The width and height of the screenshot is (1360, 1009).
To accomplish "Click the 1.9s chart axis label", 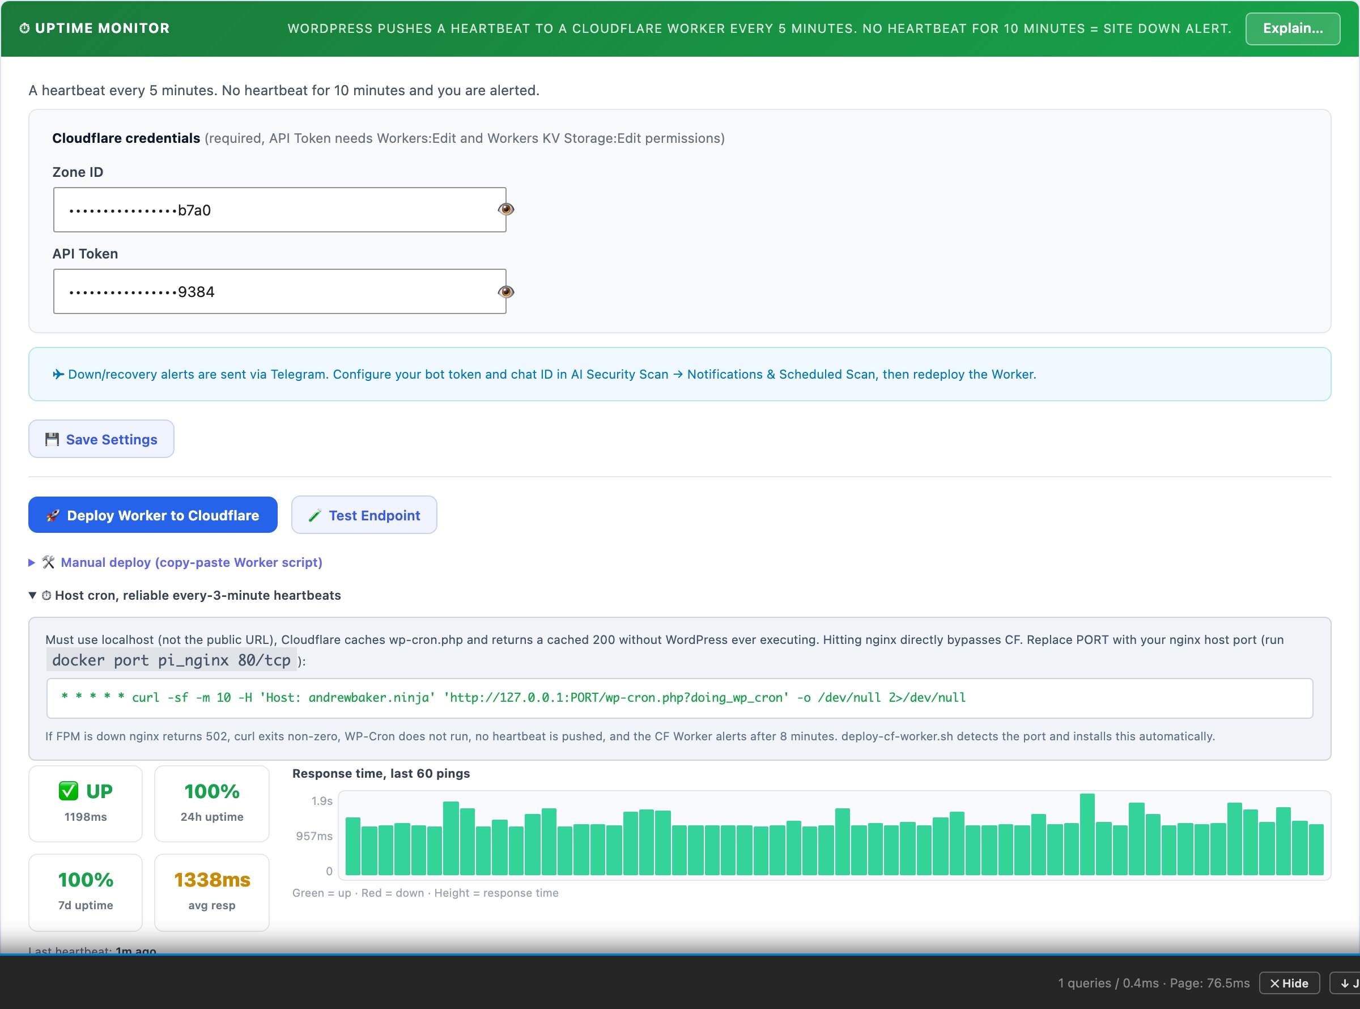I will [322, 801].
